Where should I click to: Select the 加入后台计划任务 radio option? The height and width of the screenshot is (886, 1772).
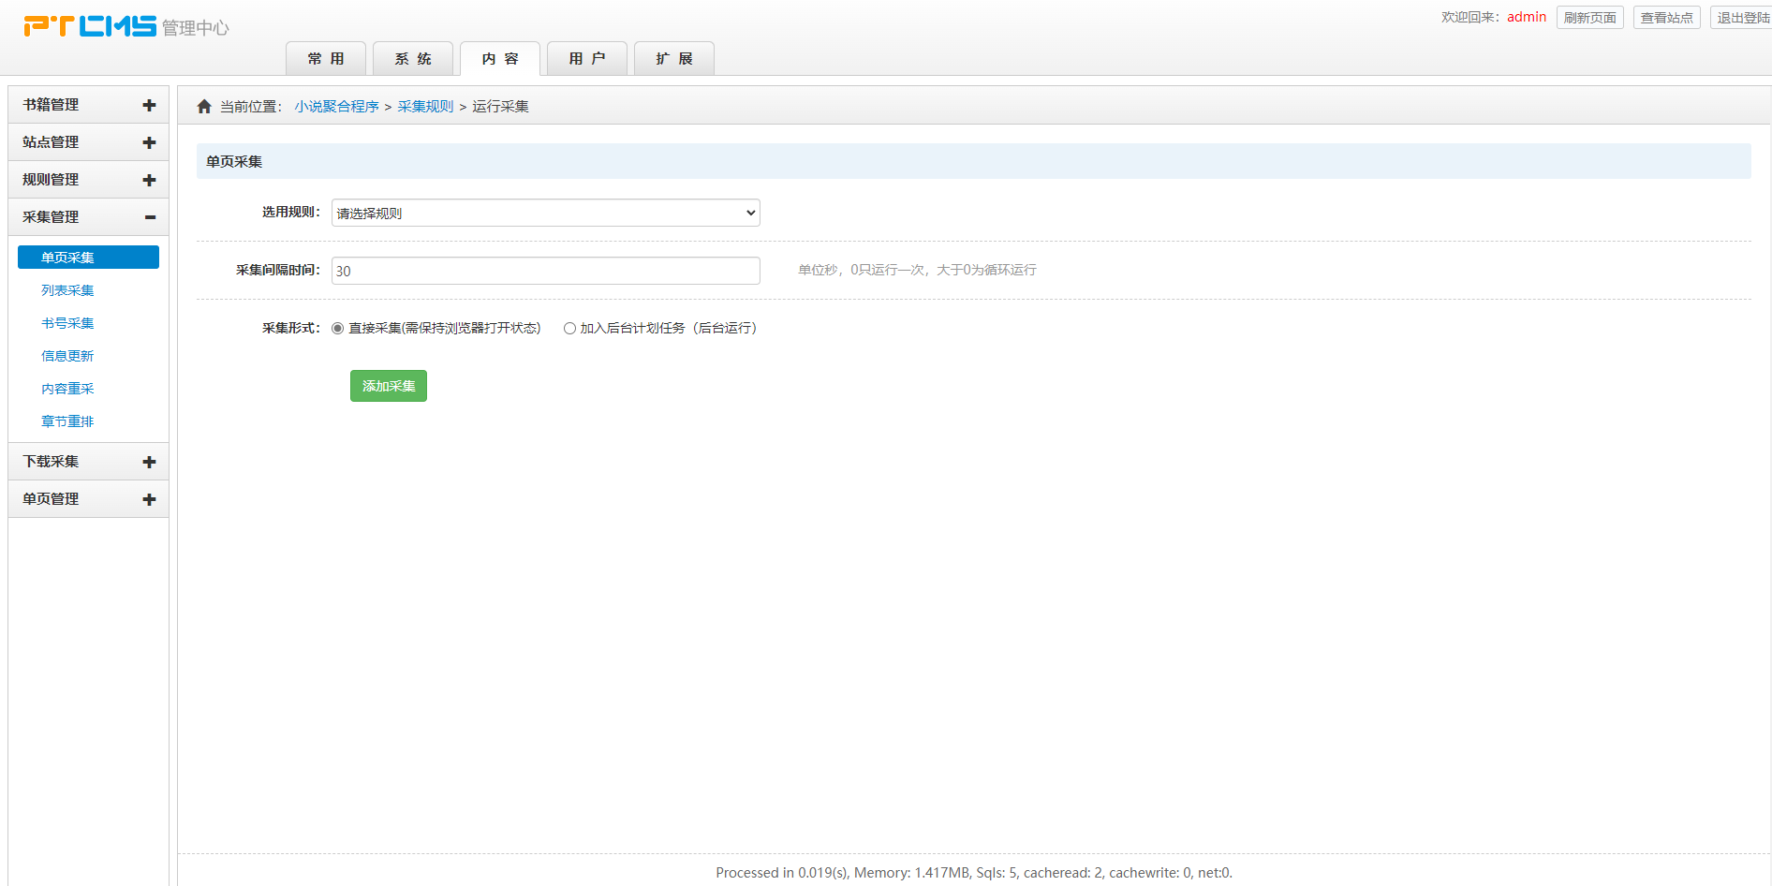[x=569, y=329]
